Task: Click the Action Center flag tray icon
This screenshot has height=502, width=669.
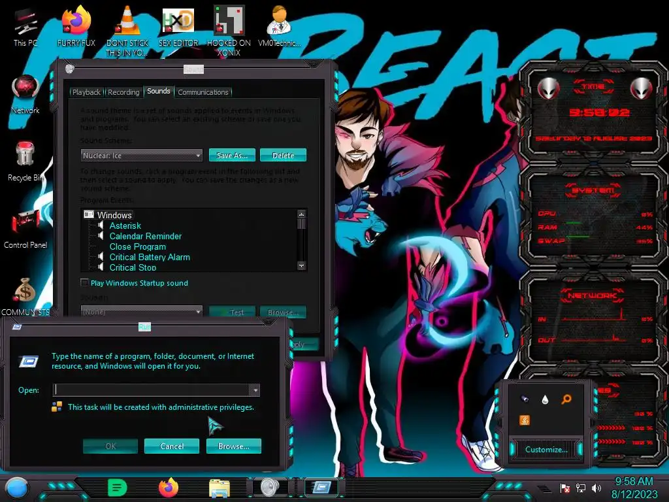Action: [565, 488]
